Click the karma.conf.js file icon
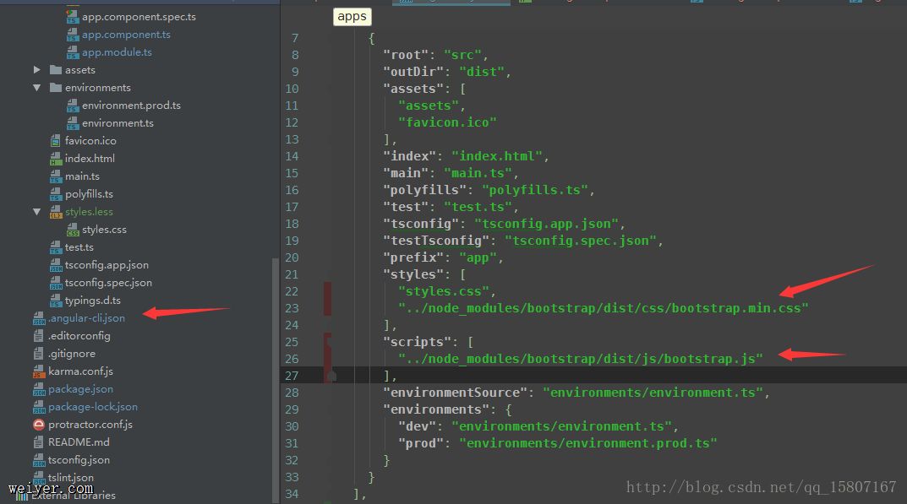The image size is (907, 504). (39, 371)
